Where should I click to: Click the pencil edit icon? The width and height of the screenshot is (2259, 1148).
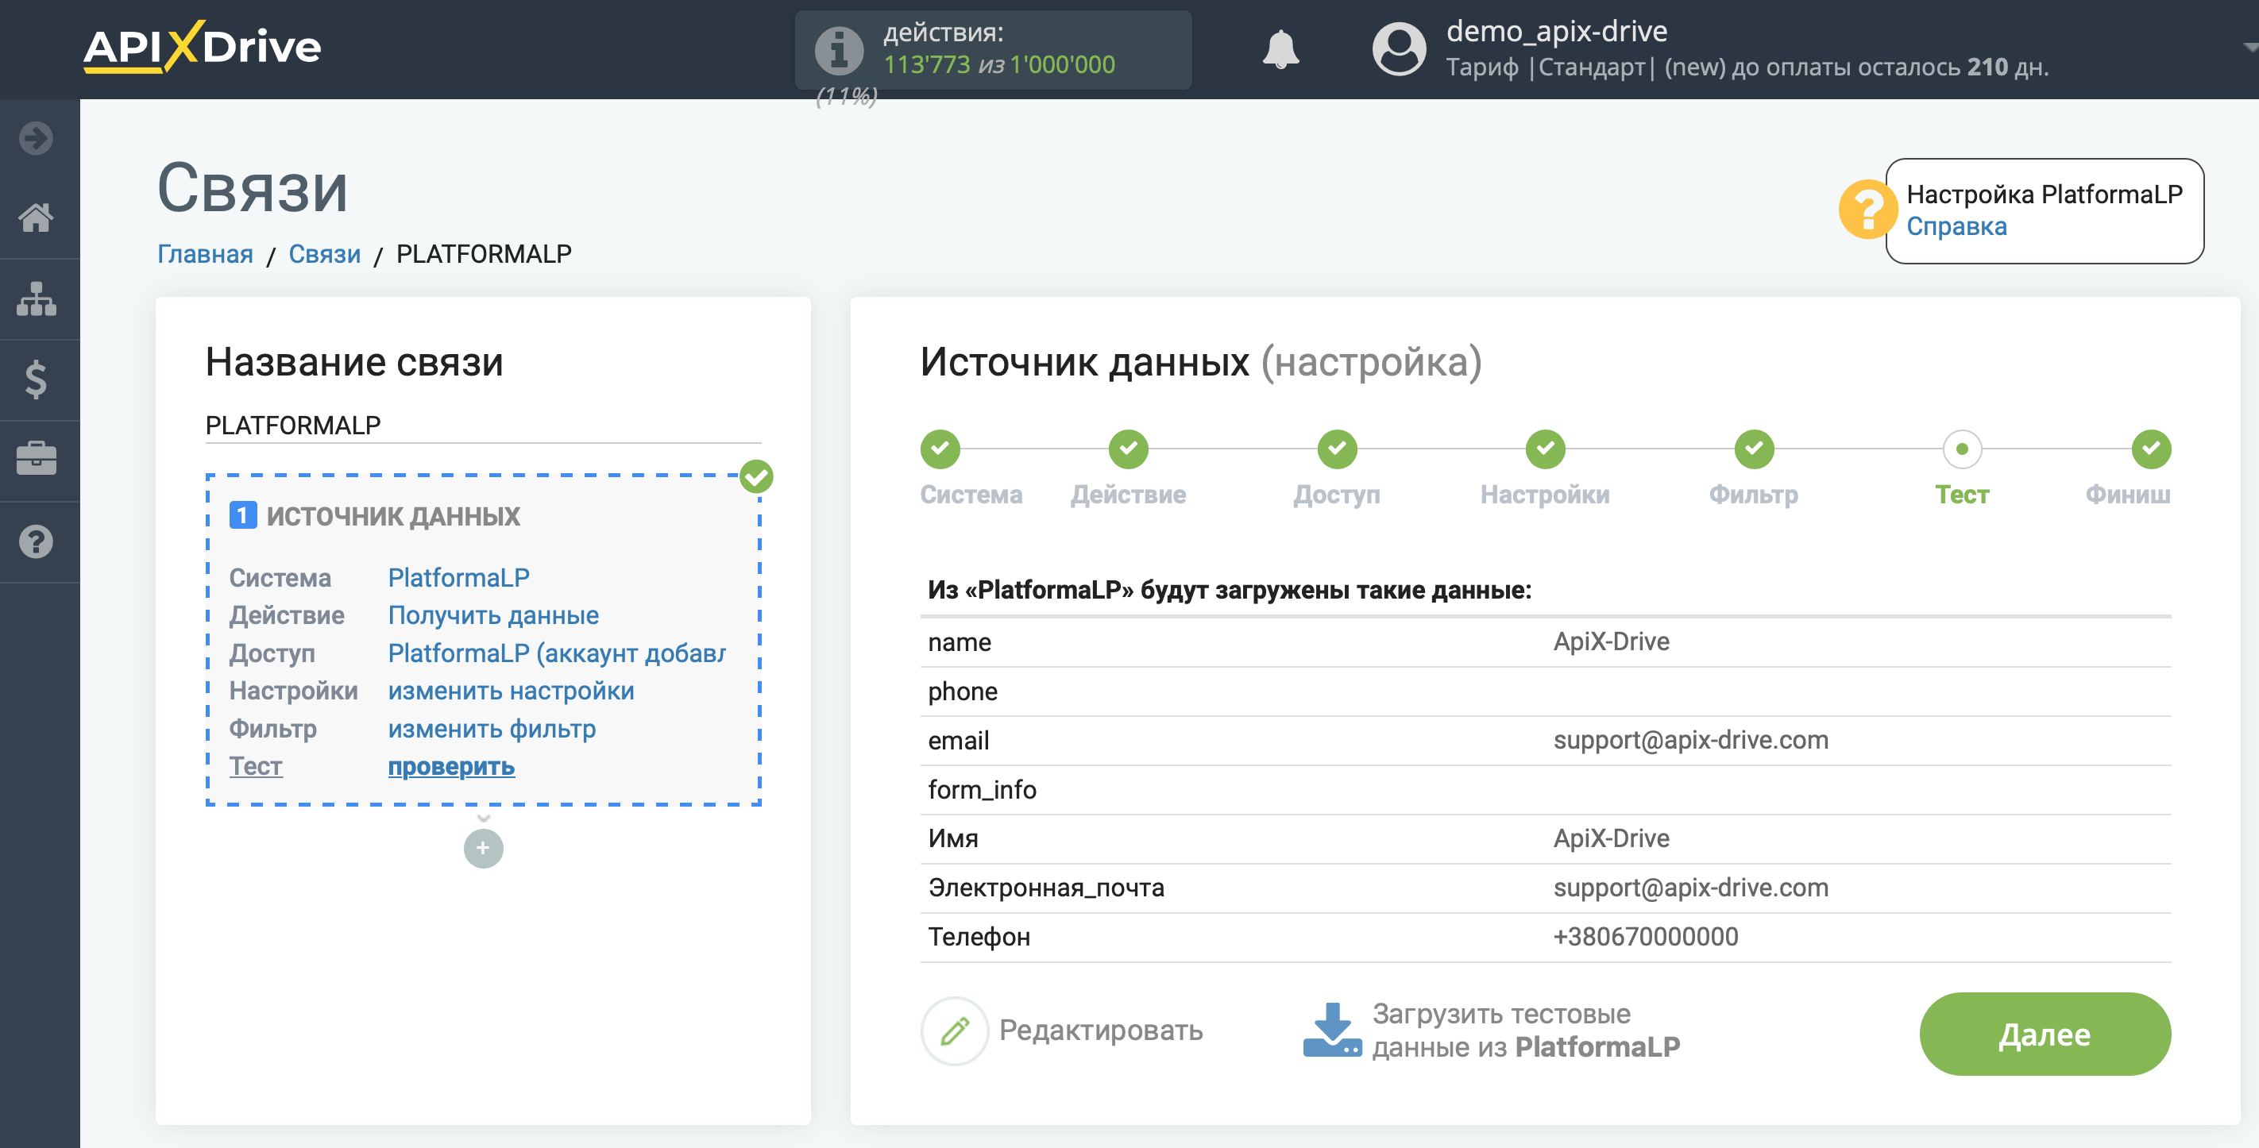(955, 1031)
